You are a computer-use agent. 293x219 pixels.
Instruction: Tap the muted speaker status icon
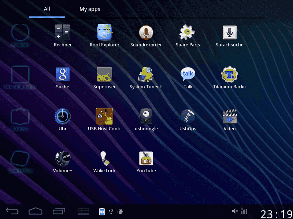235,211
